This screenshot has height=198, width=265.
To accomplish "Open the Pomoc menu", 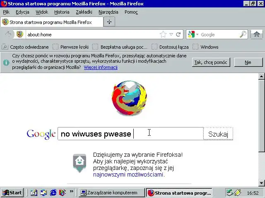I will click(131, 12).
